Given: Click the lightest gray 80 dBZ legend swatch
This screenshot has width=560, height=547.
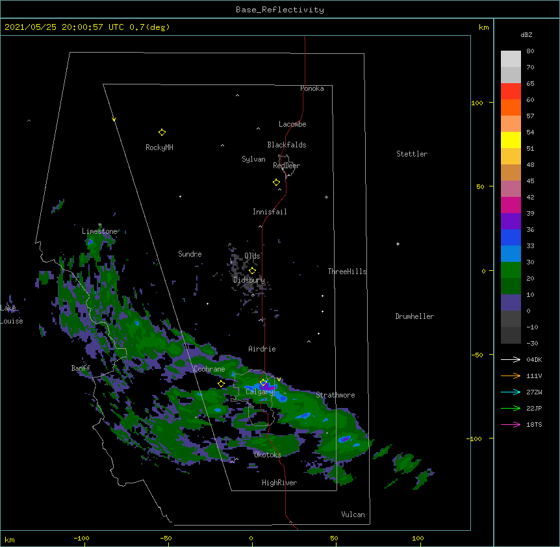Looking at the screenshot, I should point(511,59).
